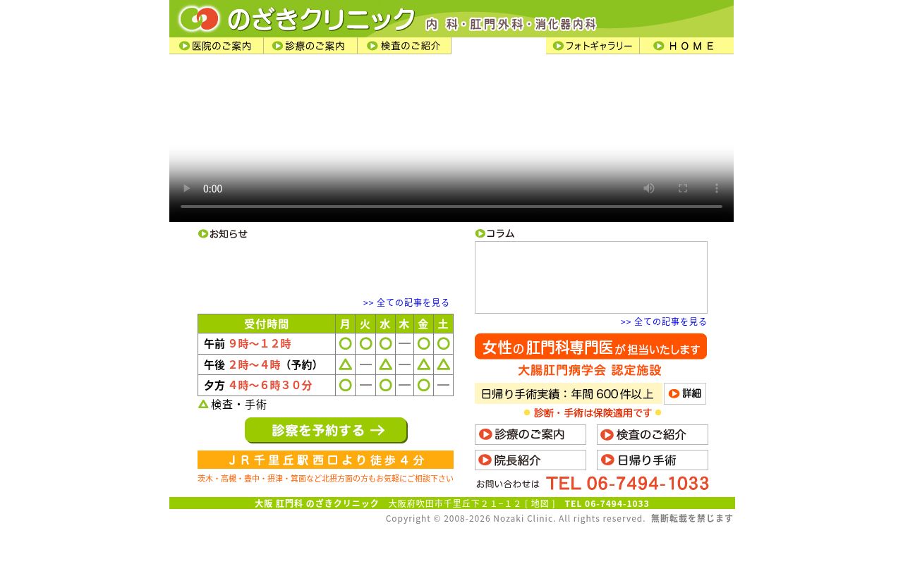The width and height of the screenshot is (903, 564).
Task: Click the のざきクリニック logo
Action: coord(296,18)
